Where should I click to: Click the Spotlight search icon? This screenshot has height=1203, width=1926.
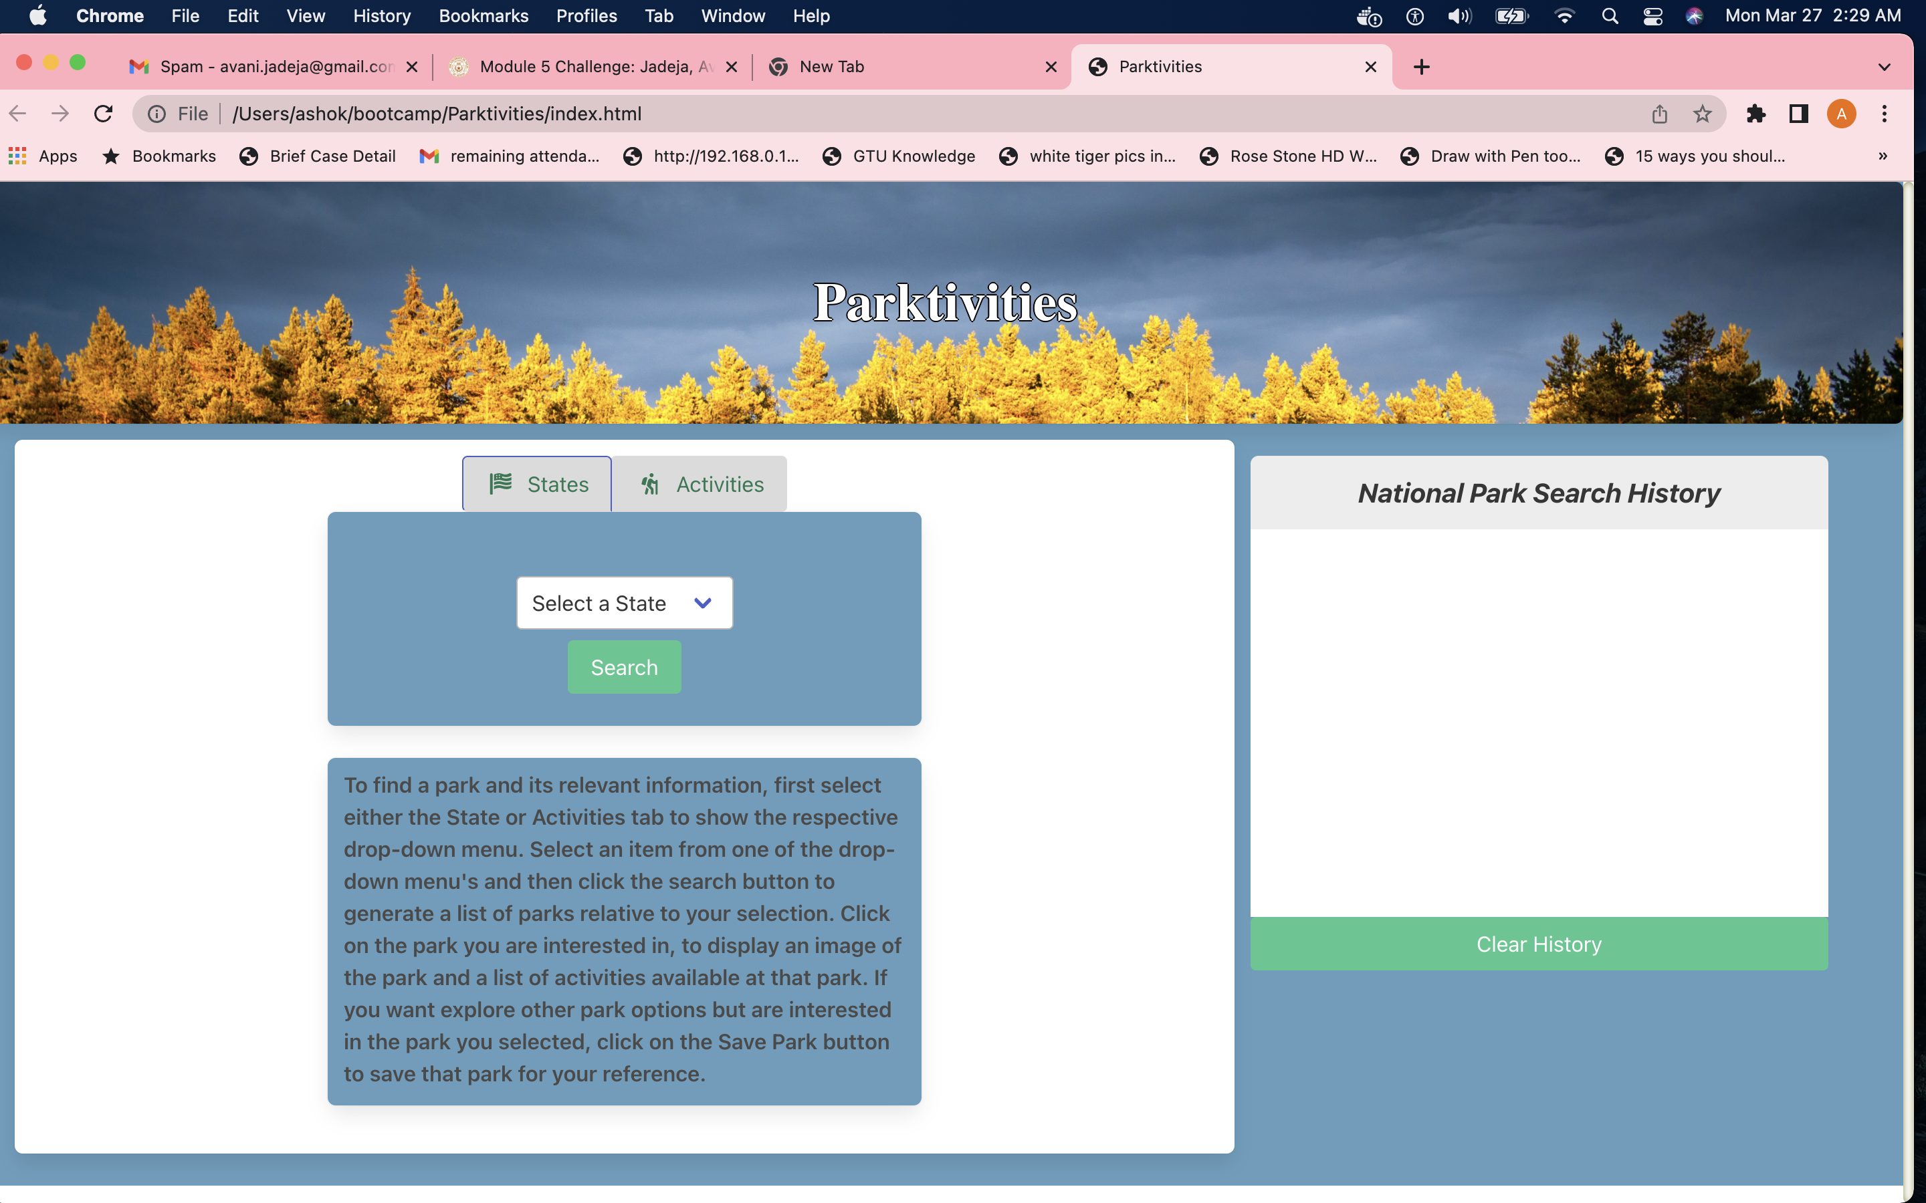pos(1609,16)
